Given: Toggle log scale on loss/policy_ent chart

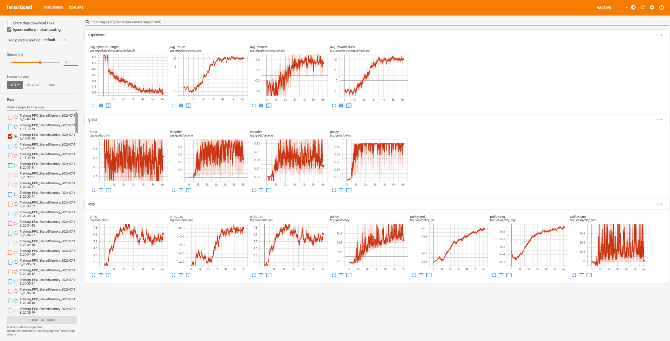Looking at the screenshot, I should coord(421,275).
